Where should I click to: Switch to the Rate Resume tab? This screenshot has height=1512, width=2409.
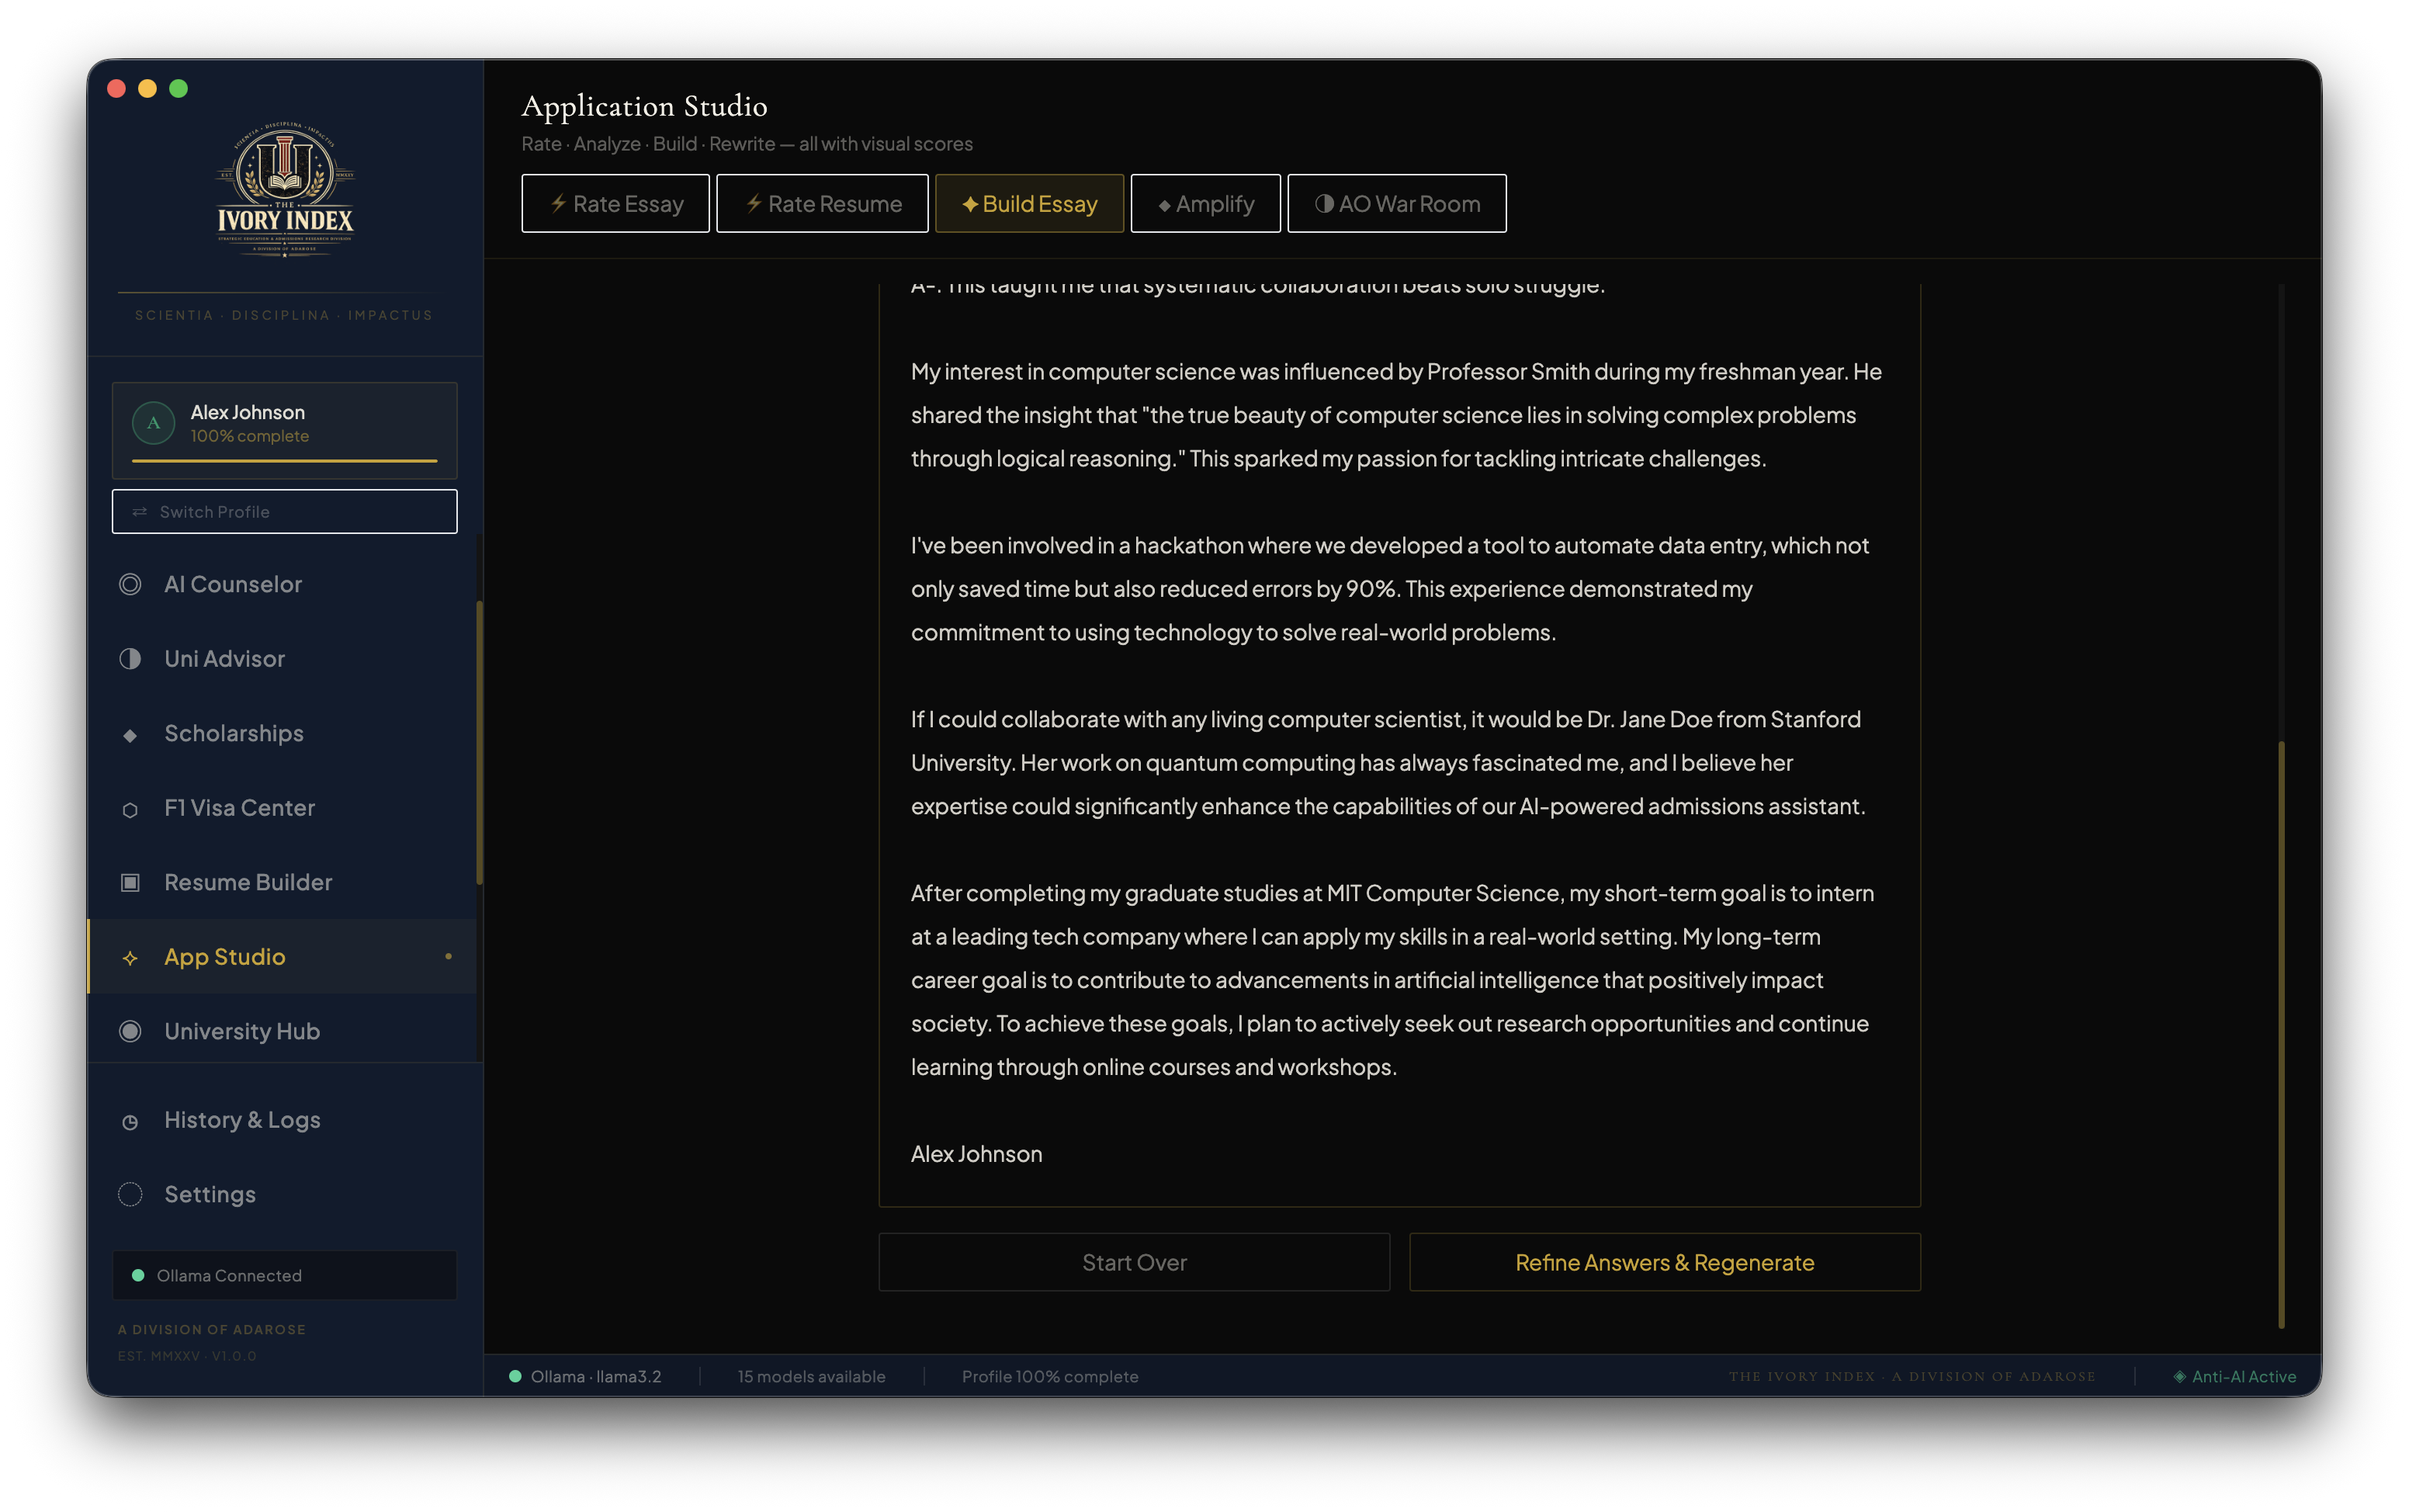click(x=822, y=203)
